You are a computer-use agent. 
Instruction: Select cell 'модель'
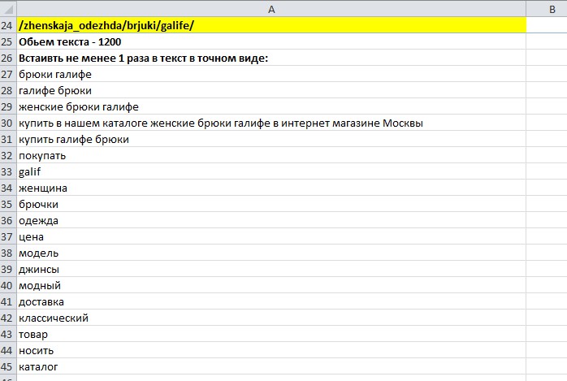(271, 253)
